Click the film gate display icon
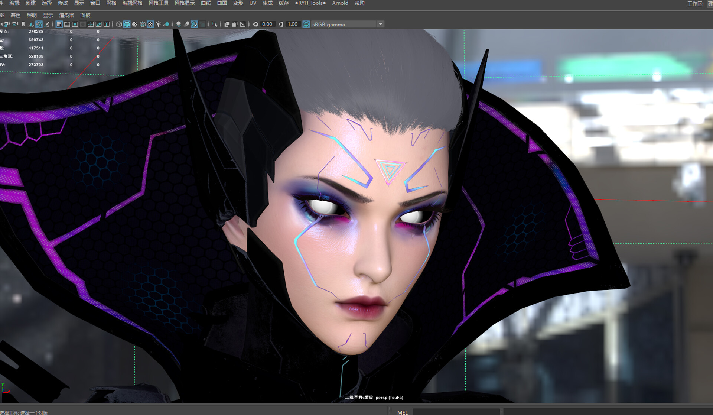 67,24
